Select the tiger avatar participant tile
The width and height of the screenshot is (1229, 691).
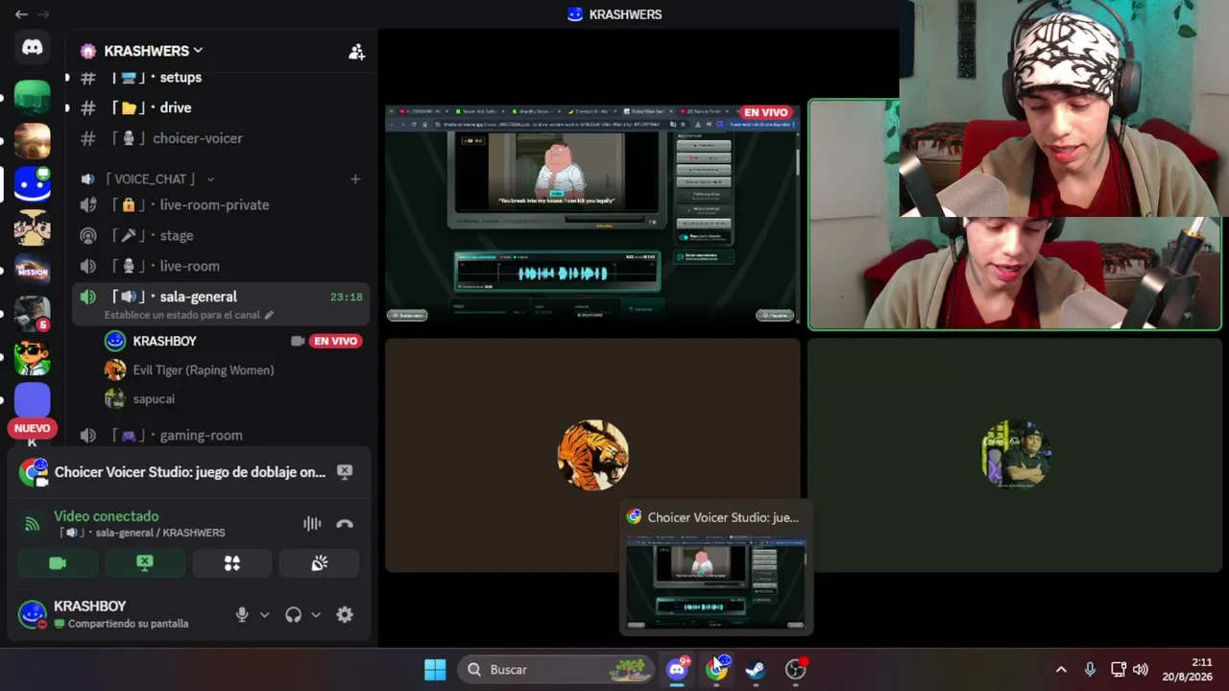592,455
